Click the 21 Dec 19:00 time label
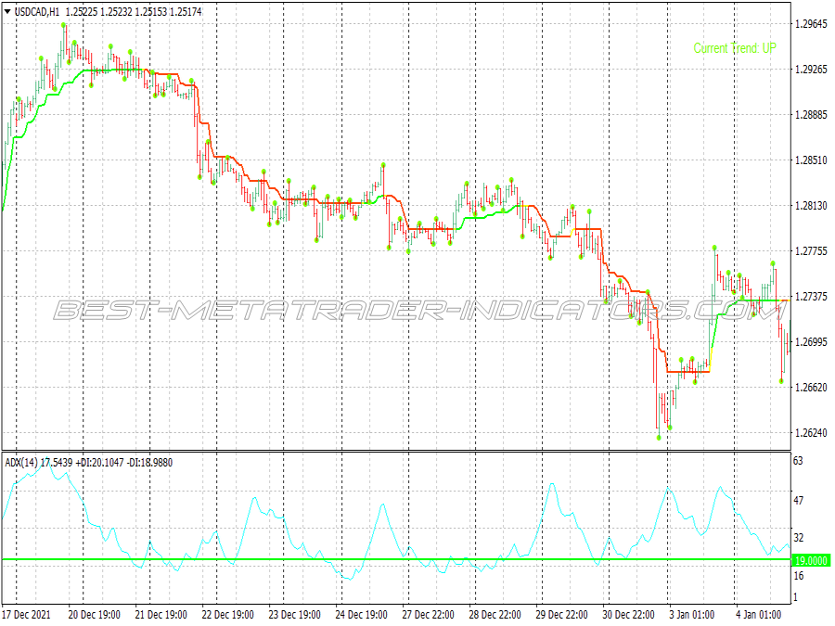 click(161, 614)
